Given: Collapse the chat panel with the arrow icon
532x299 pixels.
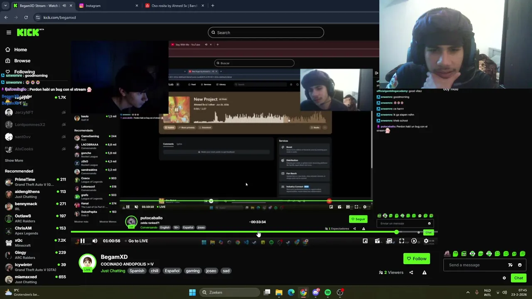Looking at the screenshot, I should point(376,73).
